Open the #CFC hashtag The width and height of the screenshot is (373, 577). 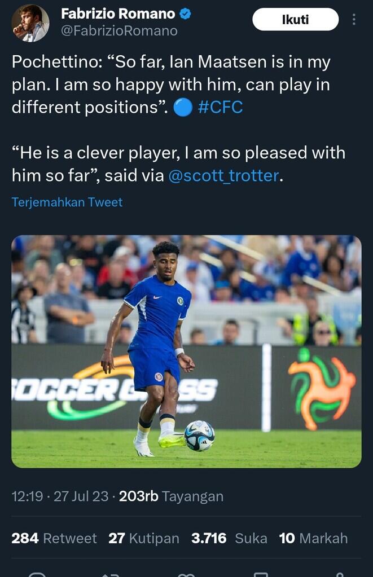pos(221,107)
